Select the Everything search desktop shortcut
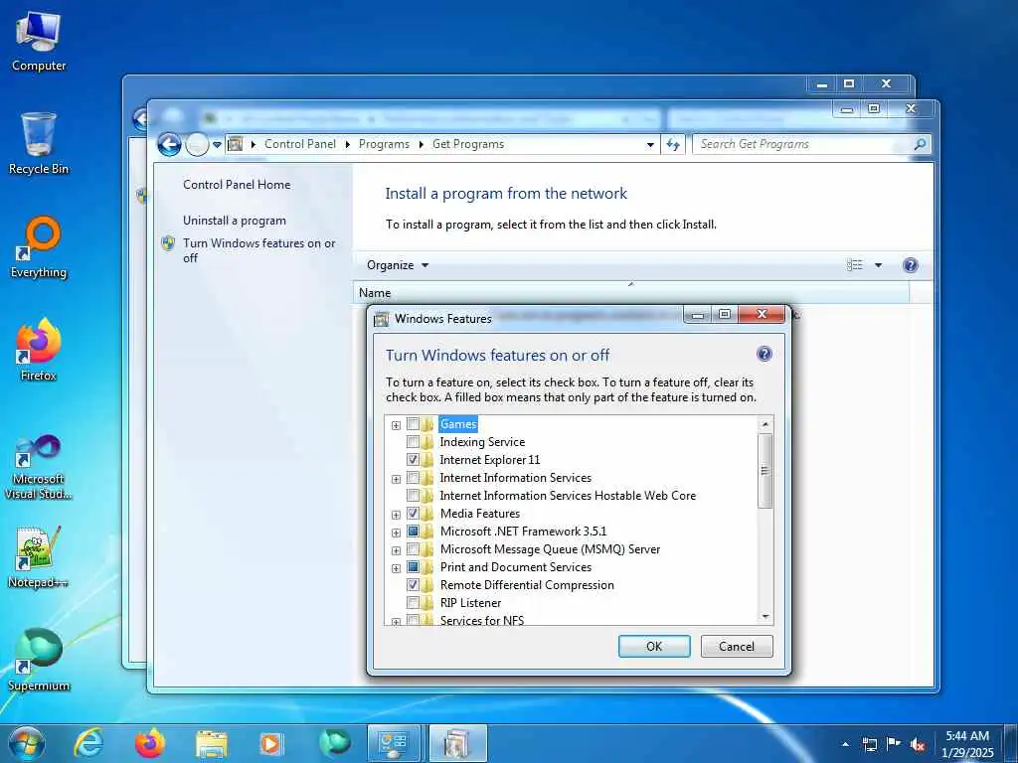 click(39, 247)
